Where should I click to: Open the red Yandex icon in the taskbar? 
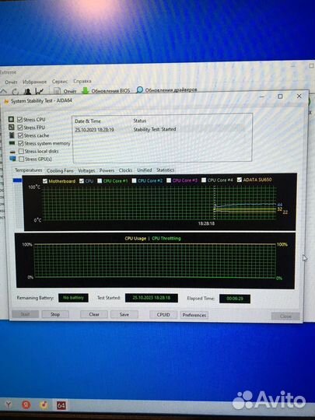pos(26,405)
